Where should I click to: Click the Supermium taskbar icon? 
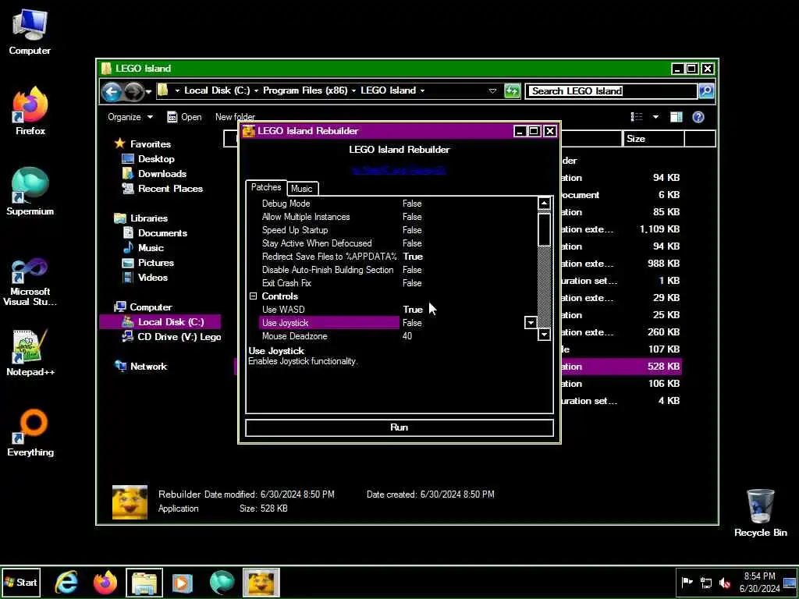coord(222,582)
